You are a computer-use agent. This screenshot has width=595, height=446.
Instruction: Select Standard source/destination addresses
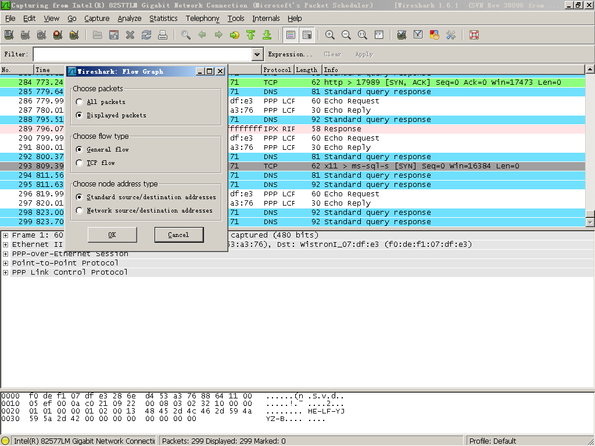click(x=79, y=197)
